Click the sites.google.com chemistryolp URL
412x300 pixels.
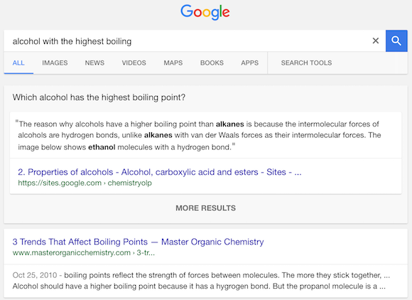coord(85,183)
